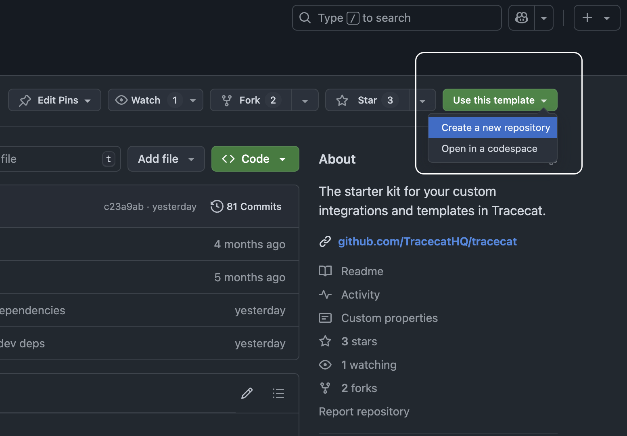The height and width of the screenshot is (436, 627).
Task: Click the star icon next to 3 stars
Action: click(325, 341)
